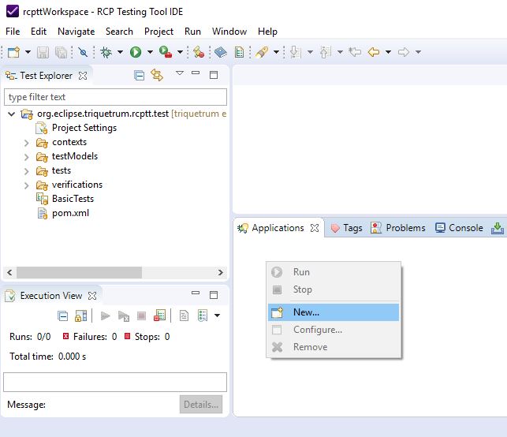Open Test Explorer View Menu dropdown
This screenshot has width=507, height=437.
coord(179,74)
